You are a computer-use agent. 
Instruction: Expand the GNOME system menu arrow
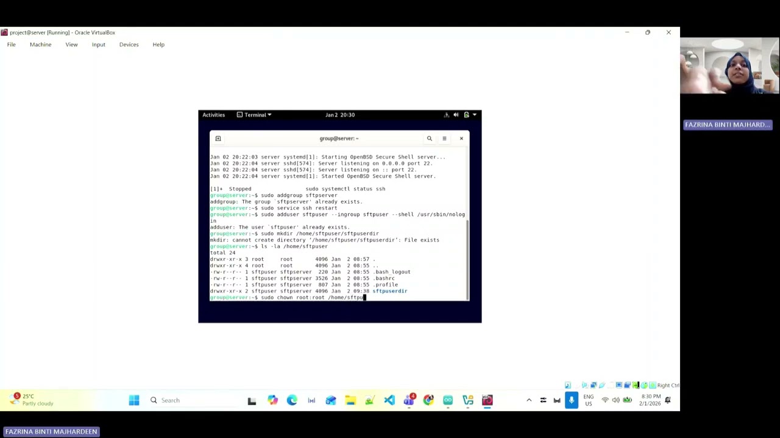pos(475,115)
